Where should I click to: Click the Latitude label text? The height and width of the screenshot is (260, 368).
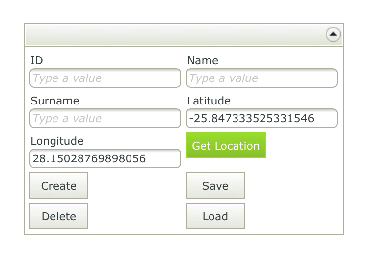pos(209,101)
